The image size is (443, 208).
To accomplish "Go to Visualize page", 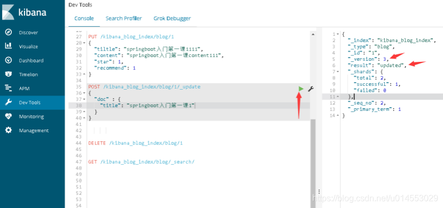I will [x=28, y=46].
